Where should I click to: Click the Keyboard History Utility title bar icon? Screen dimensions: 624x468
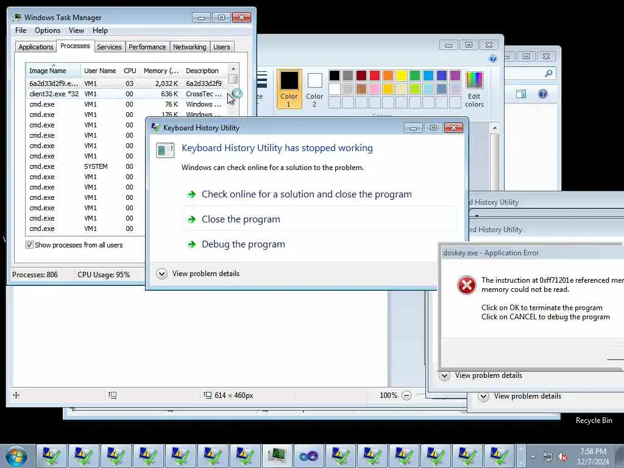[155, 128]
